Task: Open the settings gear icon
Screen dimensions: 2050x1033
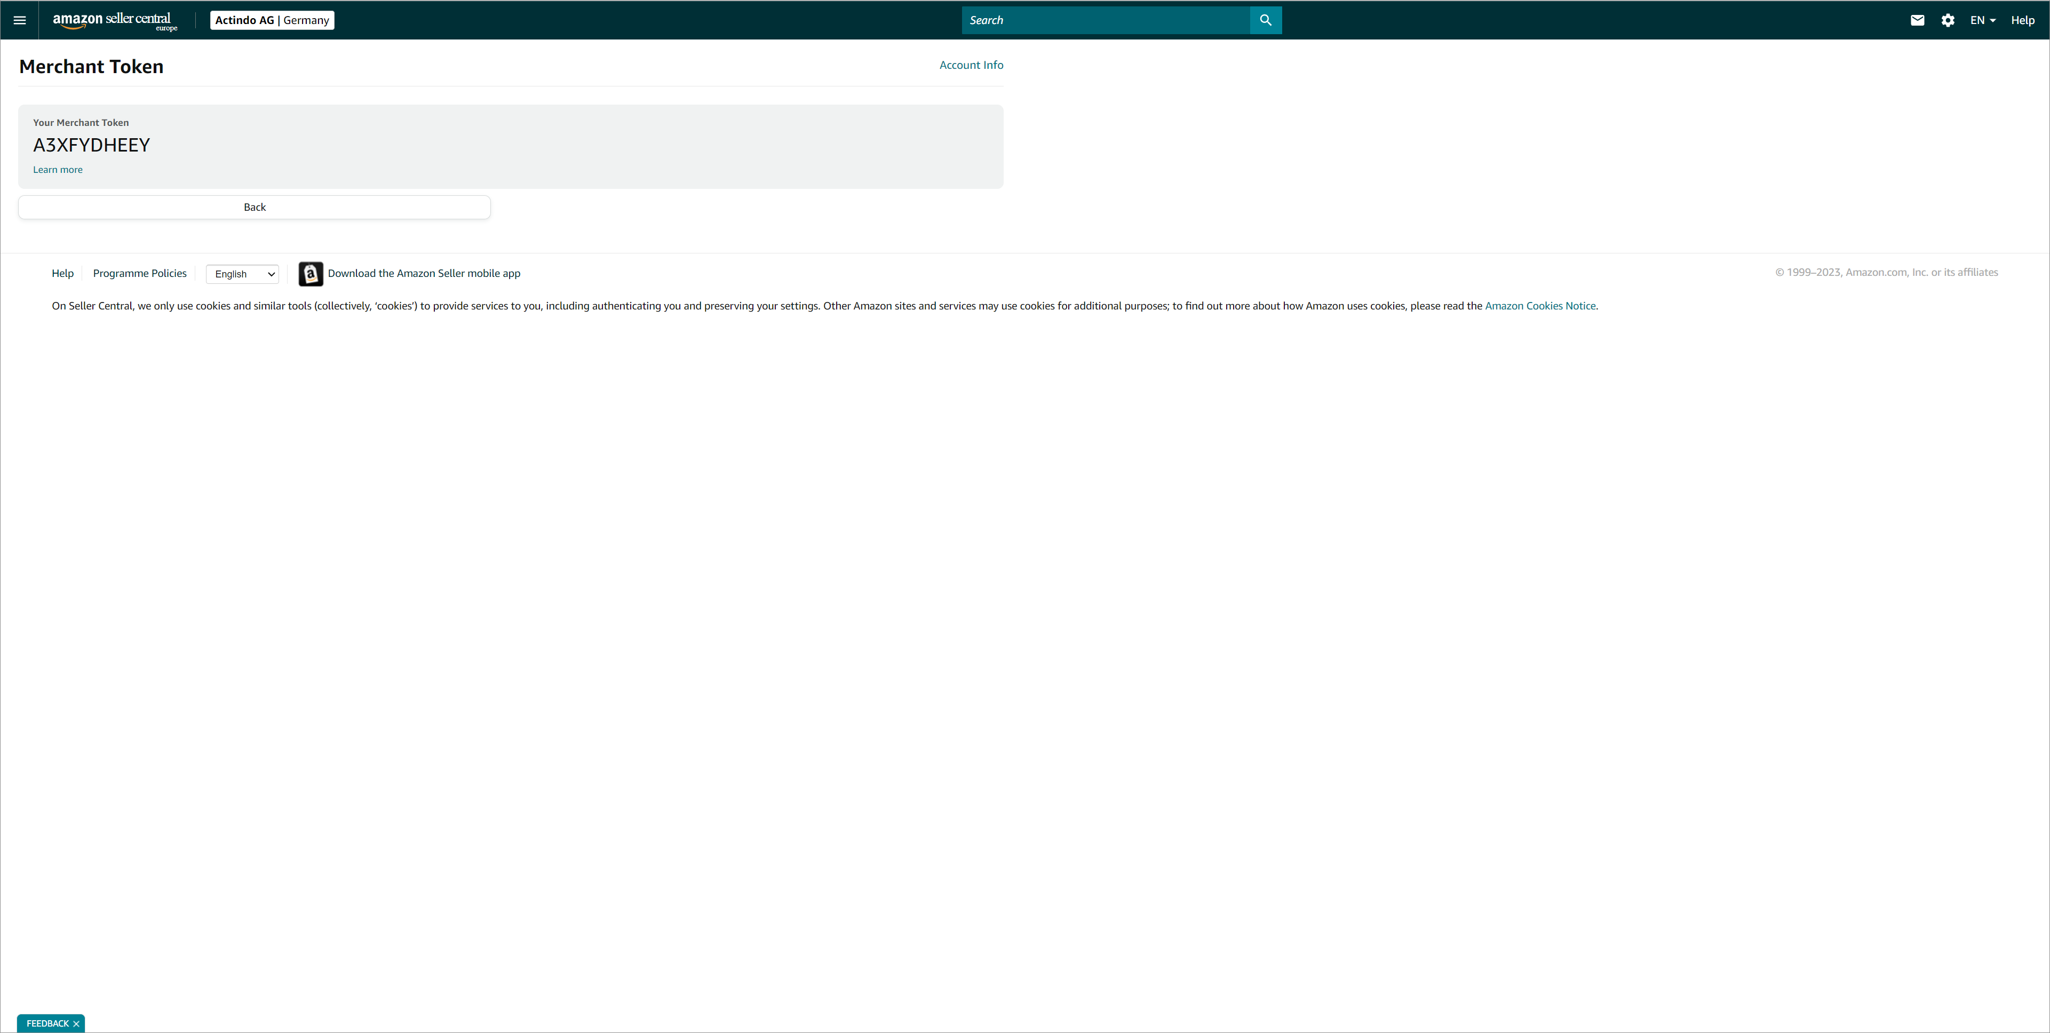Action: [x=1948, y=20]
